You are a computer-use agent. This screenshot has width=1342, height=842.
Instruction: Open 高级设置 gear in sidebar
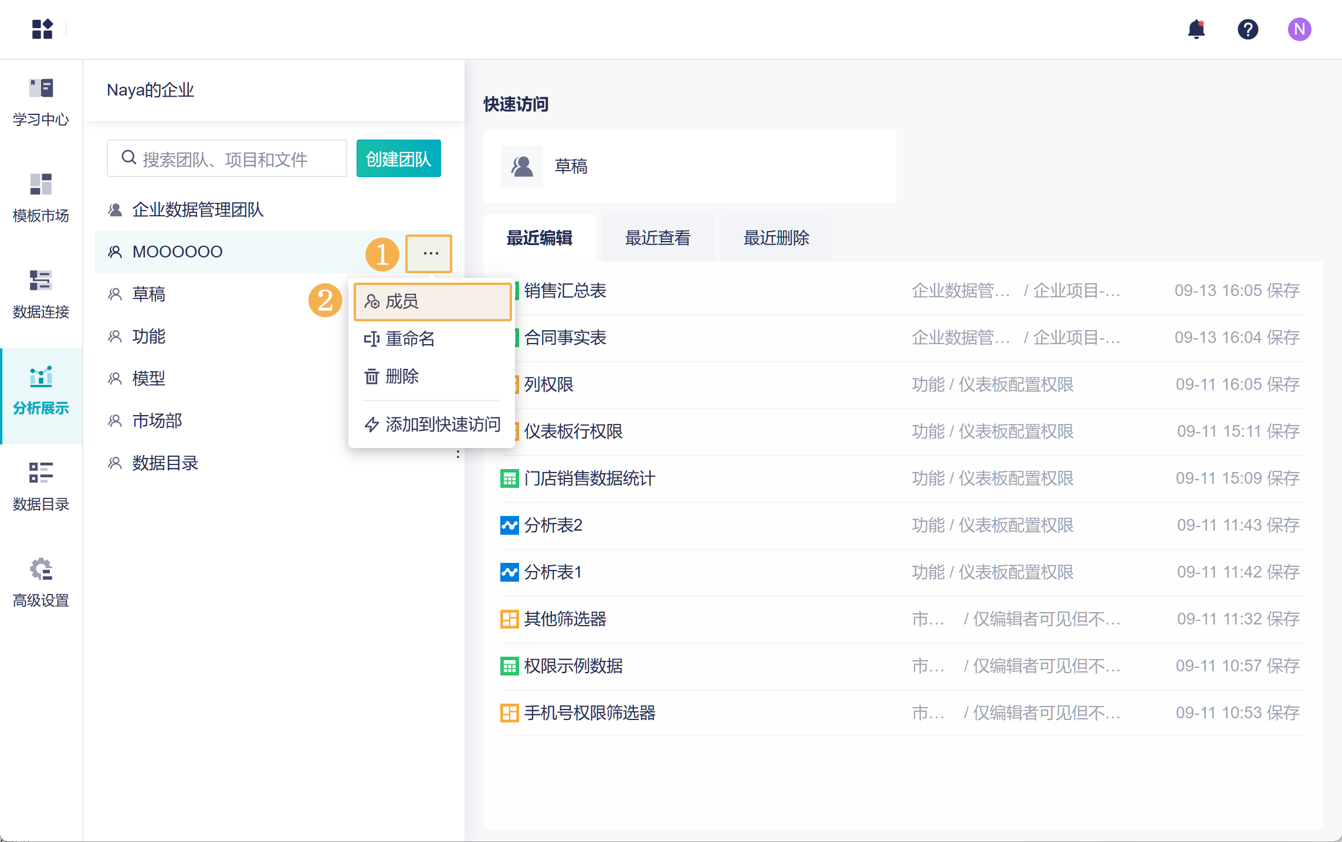coord(41,583)
